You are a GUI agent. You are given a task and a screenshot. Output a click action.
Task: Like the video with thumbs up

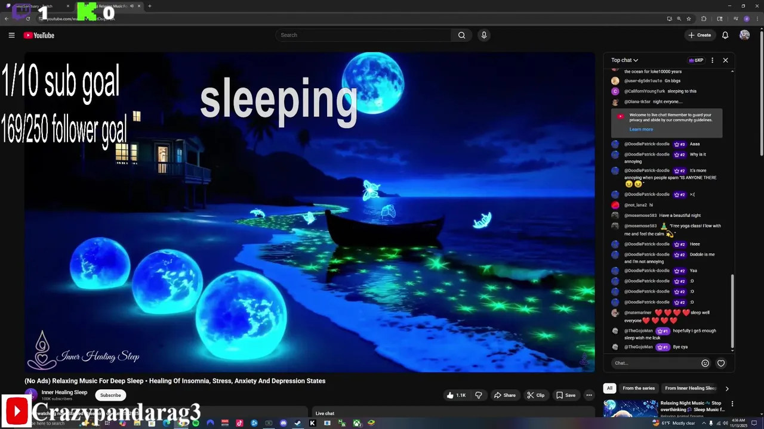coord(456,395)
